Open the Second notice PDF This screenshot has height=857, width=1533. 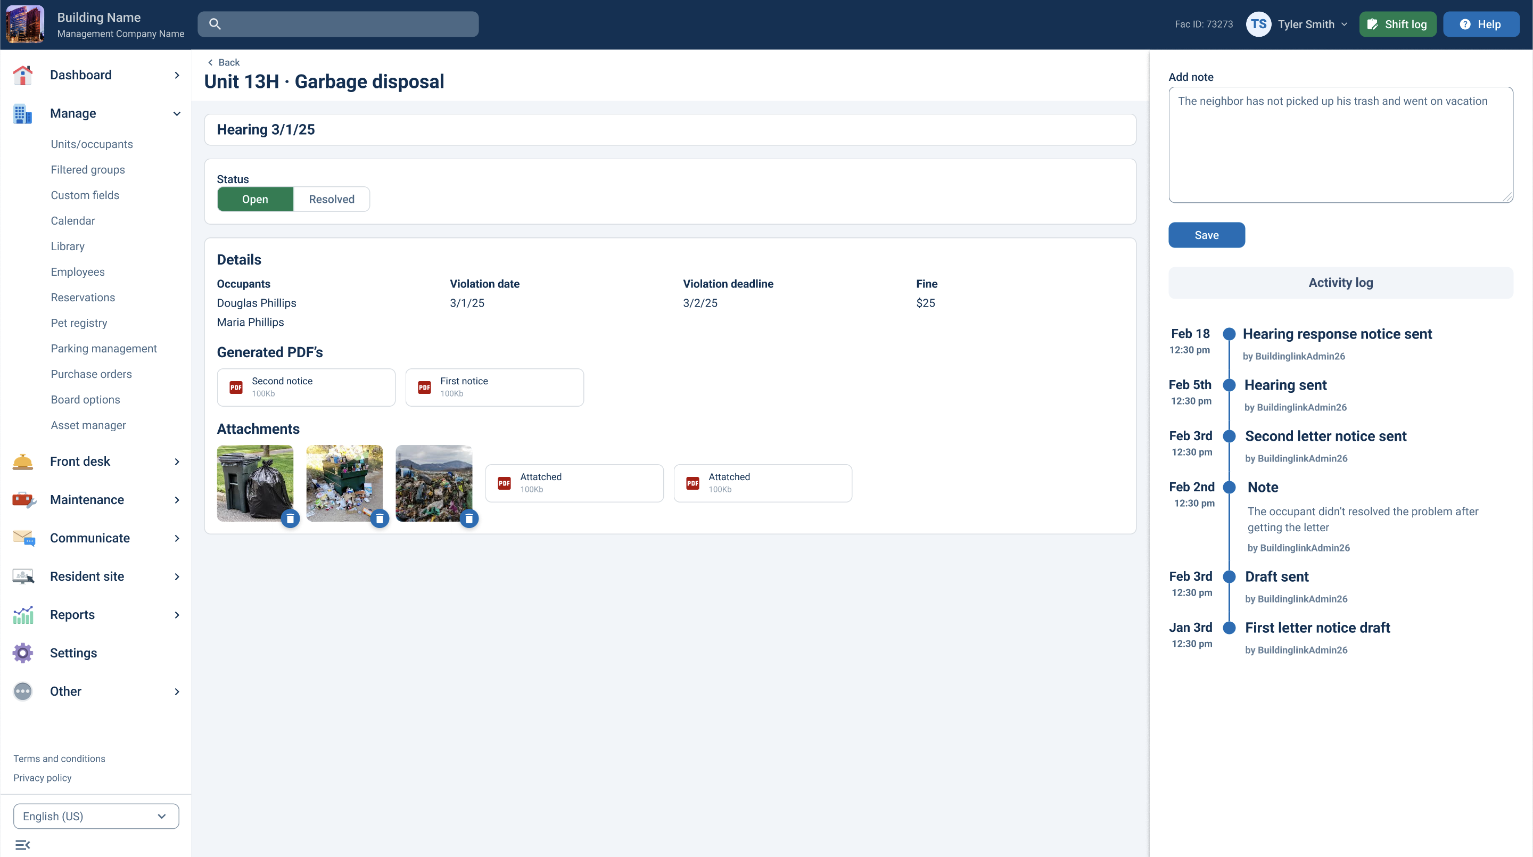(x=306, y=387)
